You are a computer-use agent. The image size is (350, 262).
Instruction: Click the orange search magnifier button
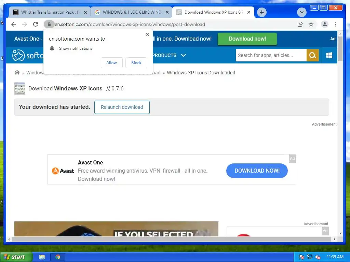pyautogui.click(x=313, y=55)
